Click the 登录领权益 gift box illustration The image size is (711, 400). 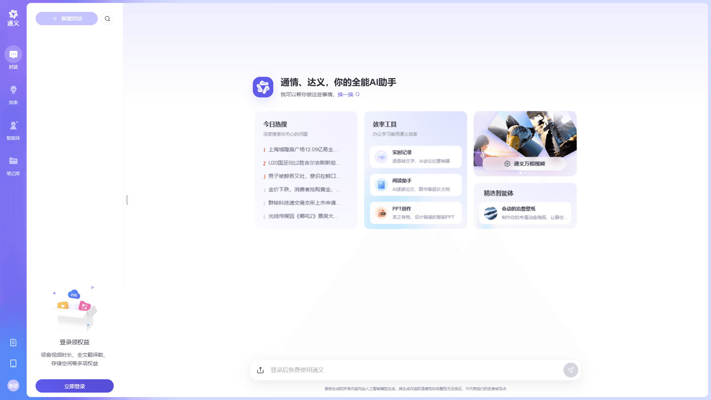[74, 309]
